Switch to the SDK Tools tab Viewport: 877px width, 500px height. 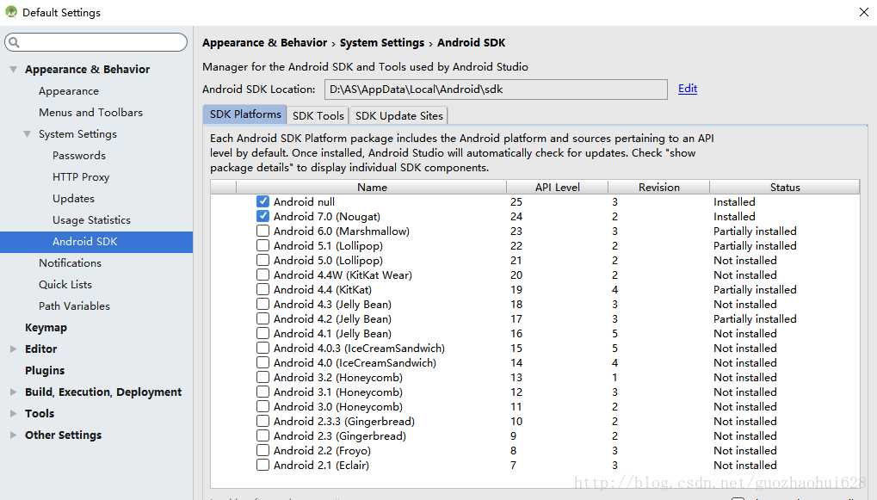pos(318,116)
